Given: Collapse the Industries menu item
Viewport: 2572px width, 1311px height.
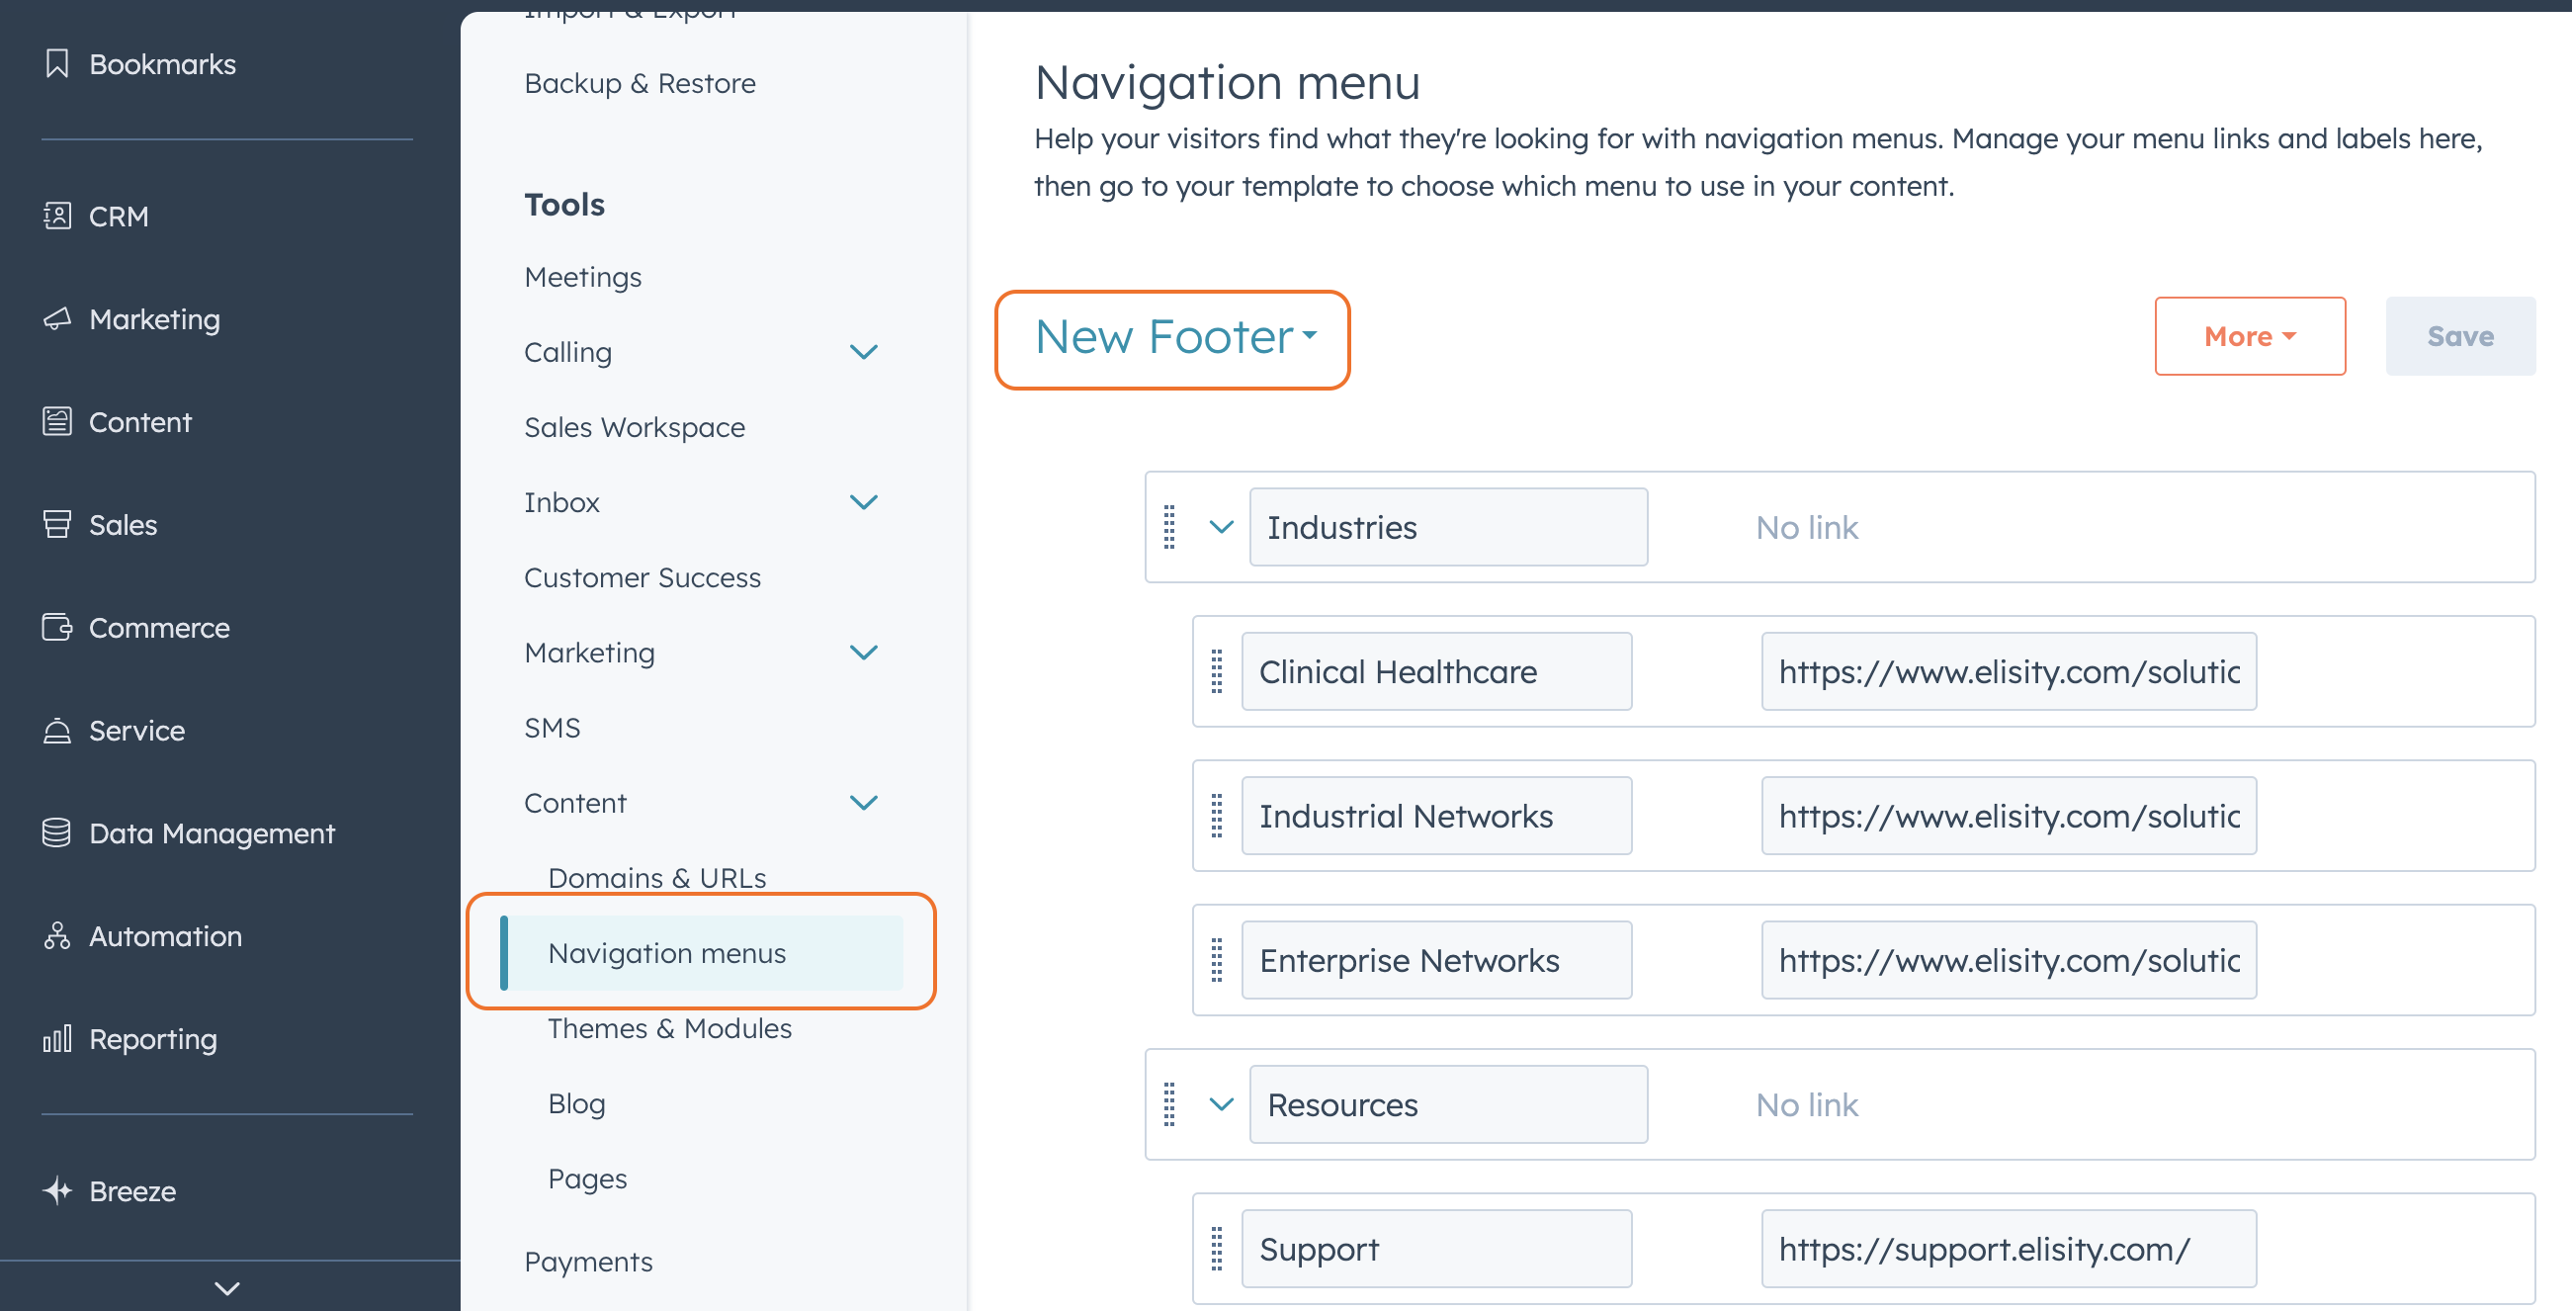Looking at the screenshot, I should [x=1219, y=526].
